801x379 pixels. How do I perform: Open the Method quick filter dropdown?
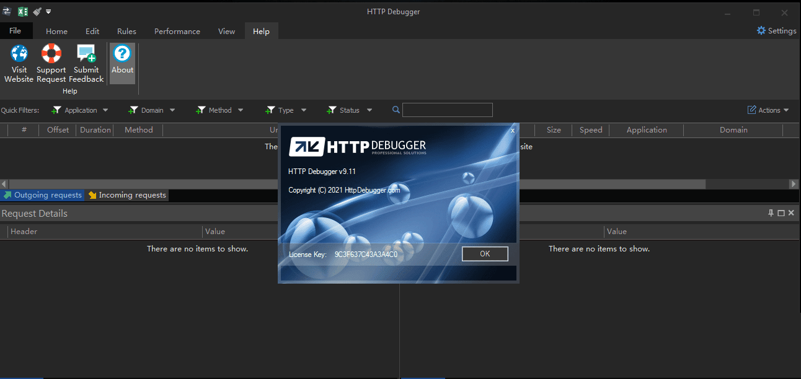click(219, 110)
